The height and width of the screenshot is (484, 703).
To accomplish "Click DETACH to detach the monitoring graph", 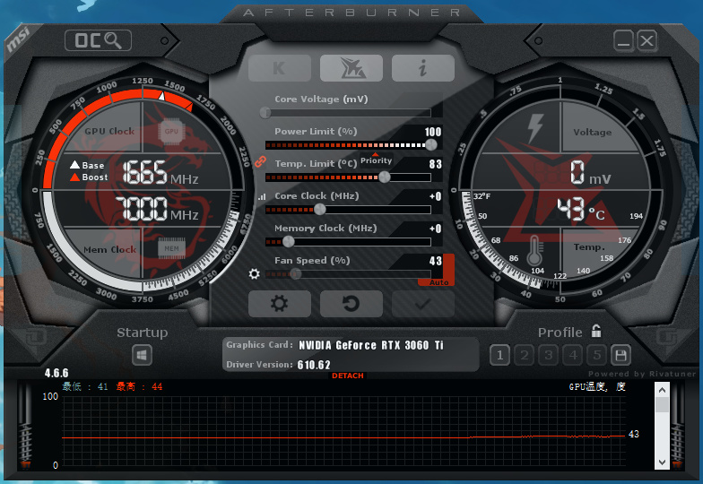I will [x=348, y=376].
